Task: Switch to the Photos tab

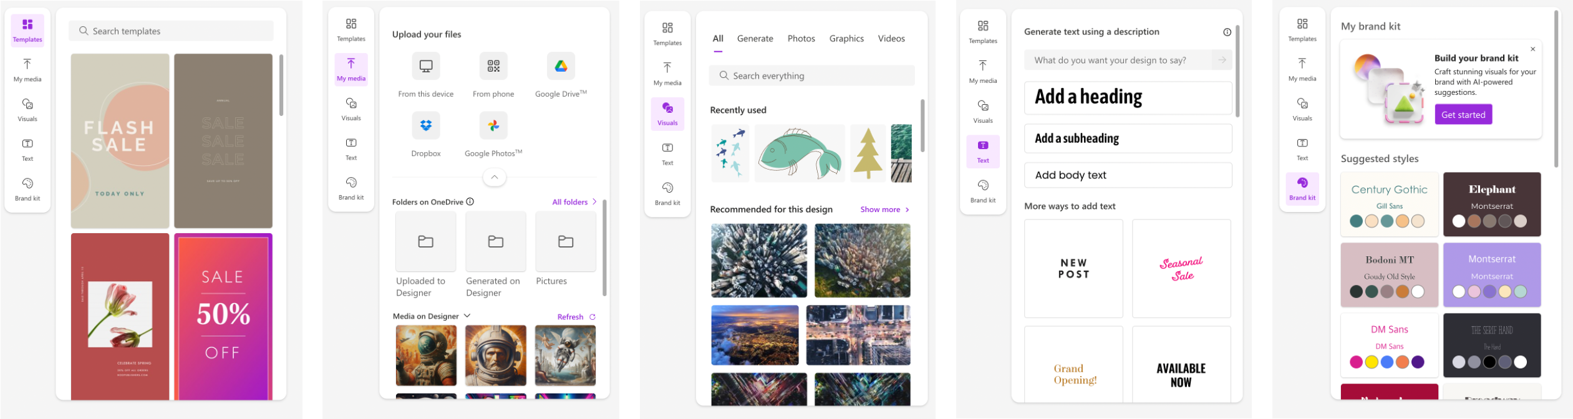Action: [x=801, y=39]
